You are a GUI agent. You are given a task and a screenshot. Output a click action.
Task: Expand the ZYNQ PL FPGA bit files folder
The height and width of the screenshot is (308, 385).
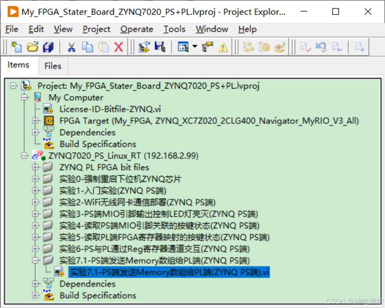coord(35,167)
